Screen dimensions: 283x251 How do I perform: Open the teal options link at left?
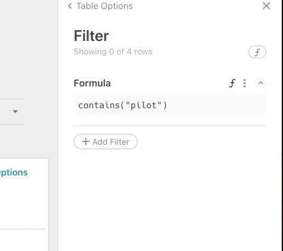pos(13,172)
